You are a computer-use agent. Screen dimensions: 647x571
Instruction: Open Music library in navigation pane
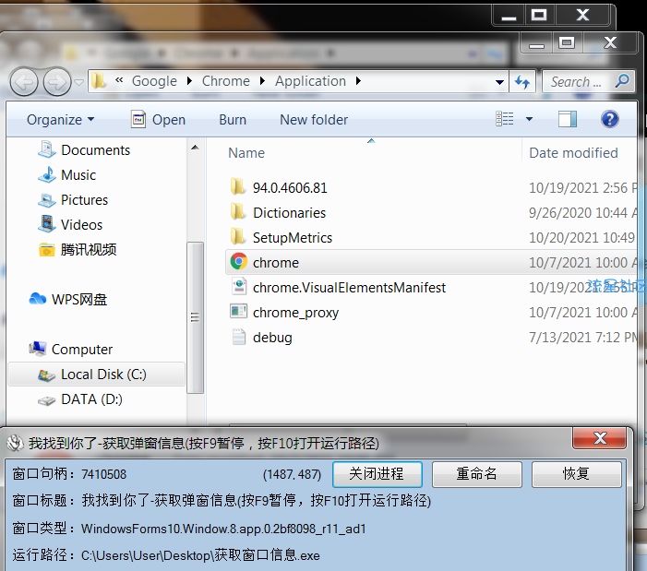pos(66,175)
